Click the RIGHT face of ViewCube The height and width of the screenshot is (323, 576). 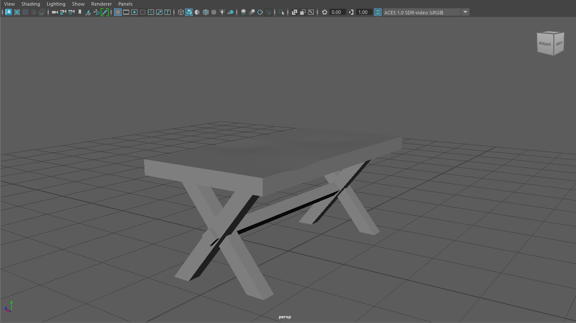pyautogui.click(x=545, y=44)
